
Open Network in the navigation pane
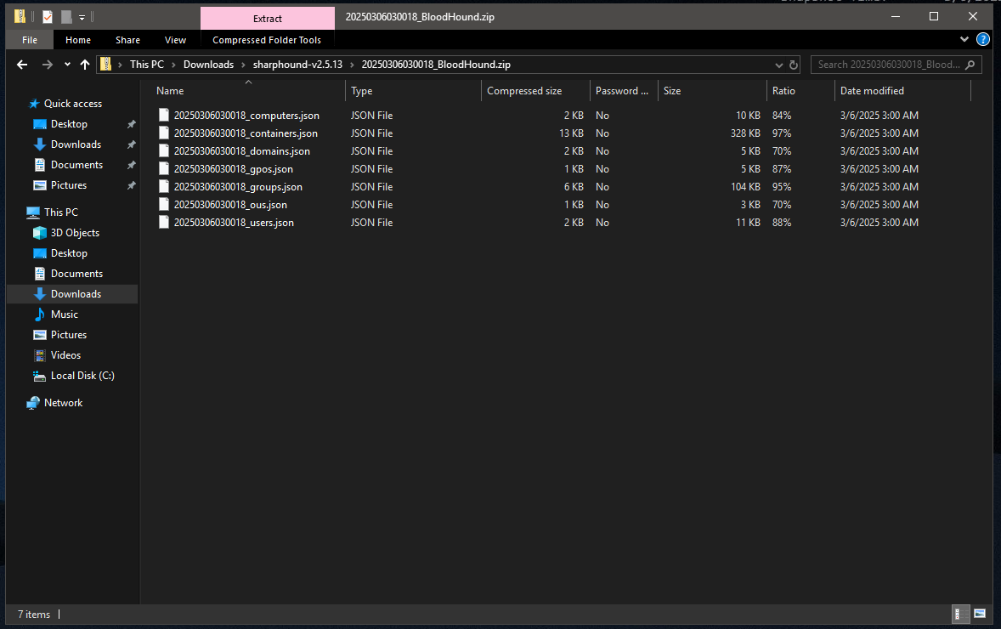click(63, 403)
